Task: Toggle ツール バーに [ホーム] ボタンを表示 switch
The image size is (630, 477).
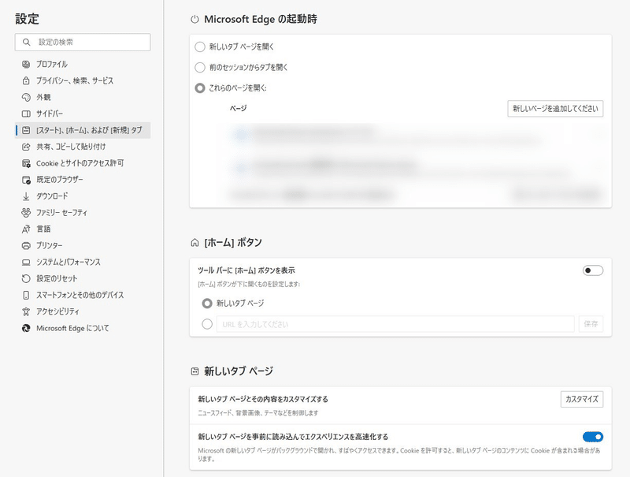Action: (593, 270)
